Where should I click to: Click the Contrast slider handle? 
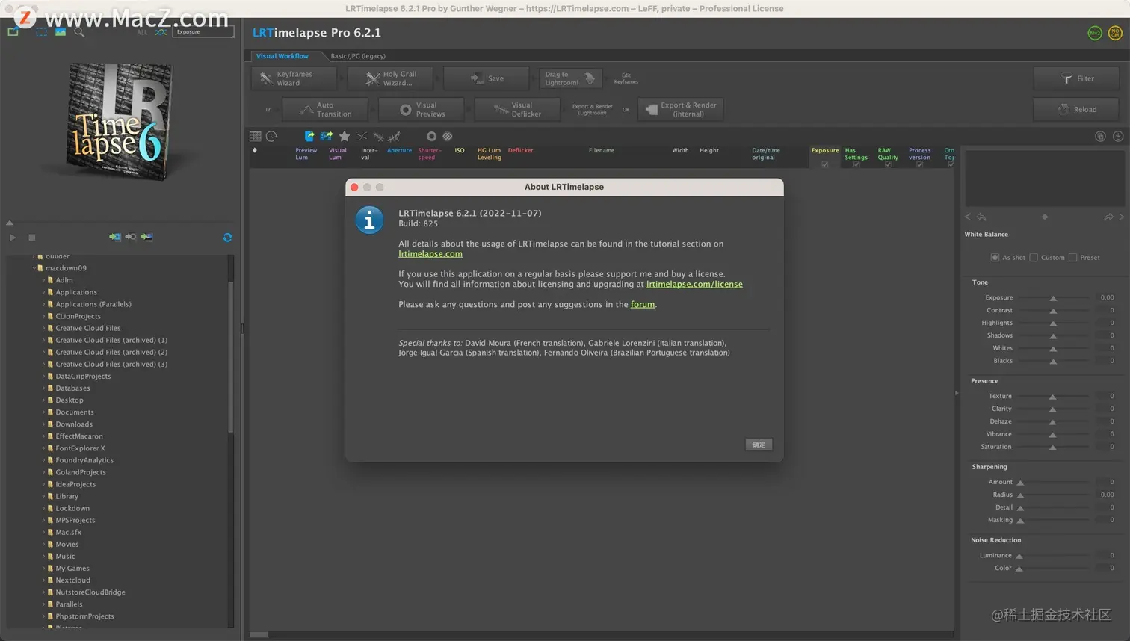pos(1053,311)
